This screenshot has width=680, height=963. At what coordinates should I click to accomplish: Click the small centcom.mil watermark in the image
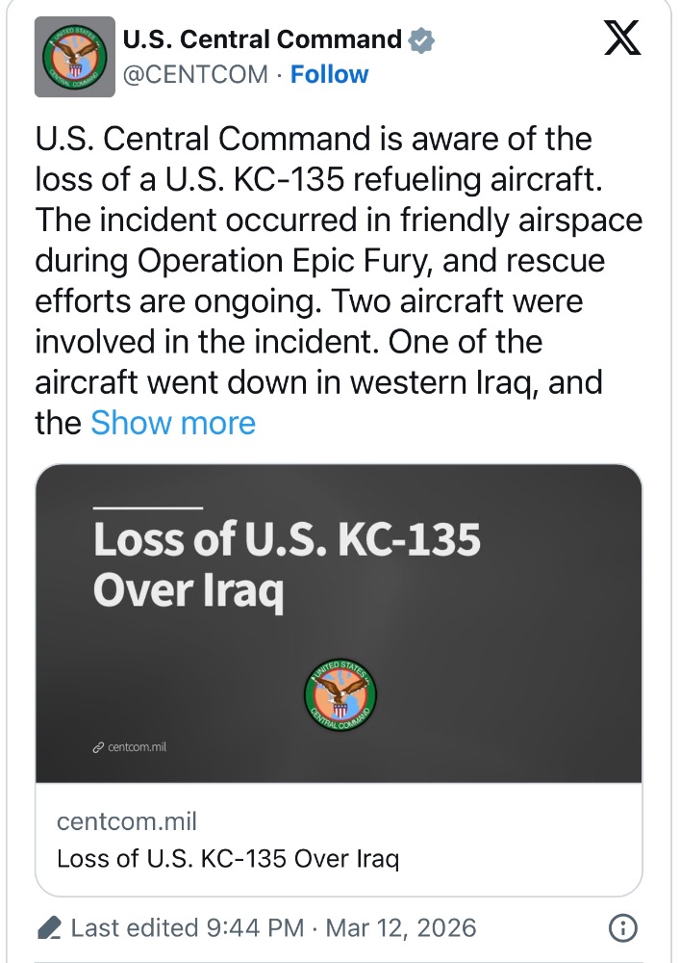pyautogui.click(x=137, y=747)
